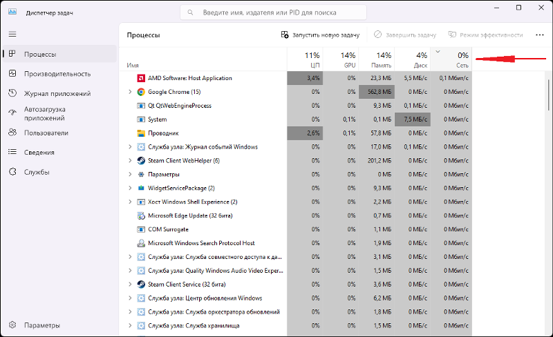
Task: Sort by the Имя column header
Action: (x=203, y=59)
